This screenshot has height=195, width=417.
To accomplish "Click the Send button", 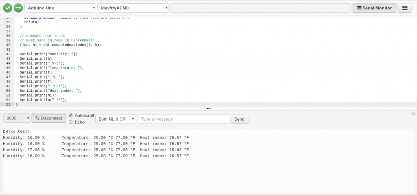I will (x=239, y=119).
